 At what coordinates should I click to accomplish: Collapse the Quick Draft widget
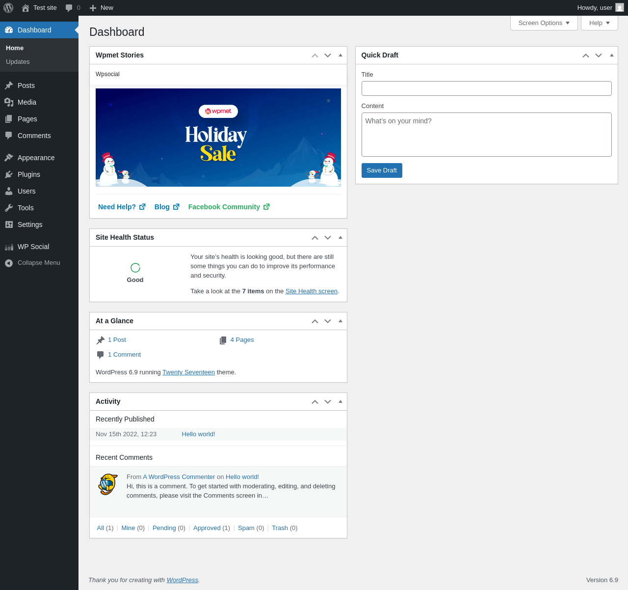(612, 55)
